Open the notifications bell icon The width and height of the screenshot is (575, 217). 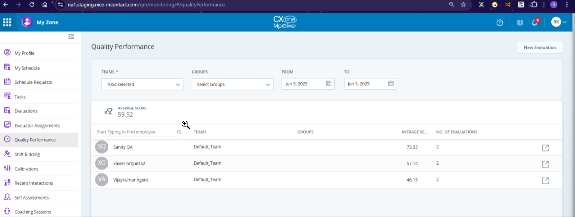coord(534,23)
